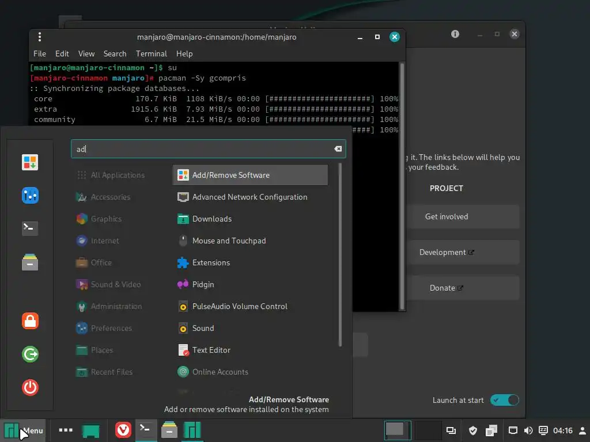Open the grouped window list dots icon
Viewport: 590px width, 442px height.
pos(66,430)
